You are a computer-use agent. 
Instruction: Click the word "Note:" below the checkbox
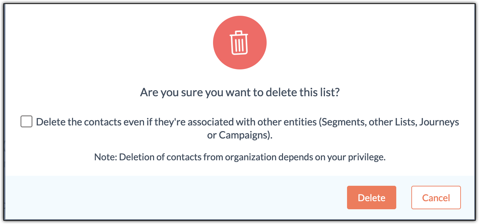tap(105, 157)
